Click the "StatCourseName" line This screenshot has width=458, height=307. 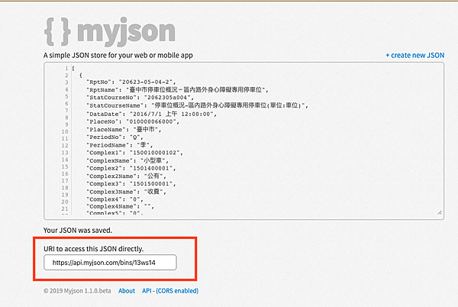(x=197, y=105)
